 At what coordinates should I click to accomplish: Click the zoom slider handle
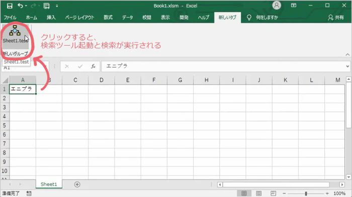coord(306,193)
